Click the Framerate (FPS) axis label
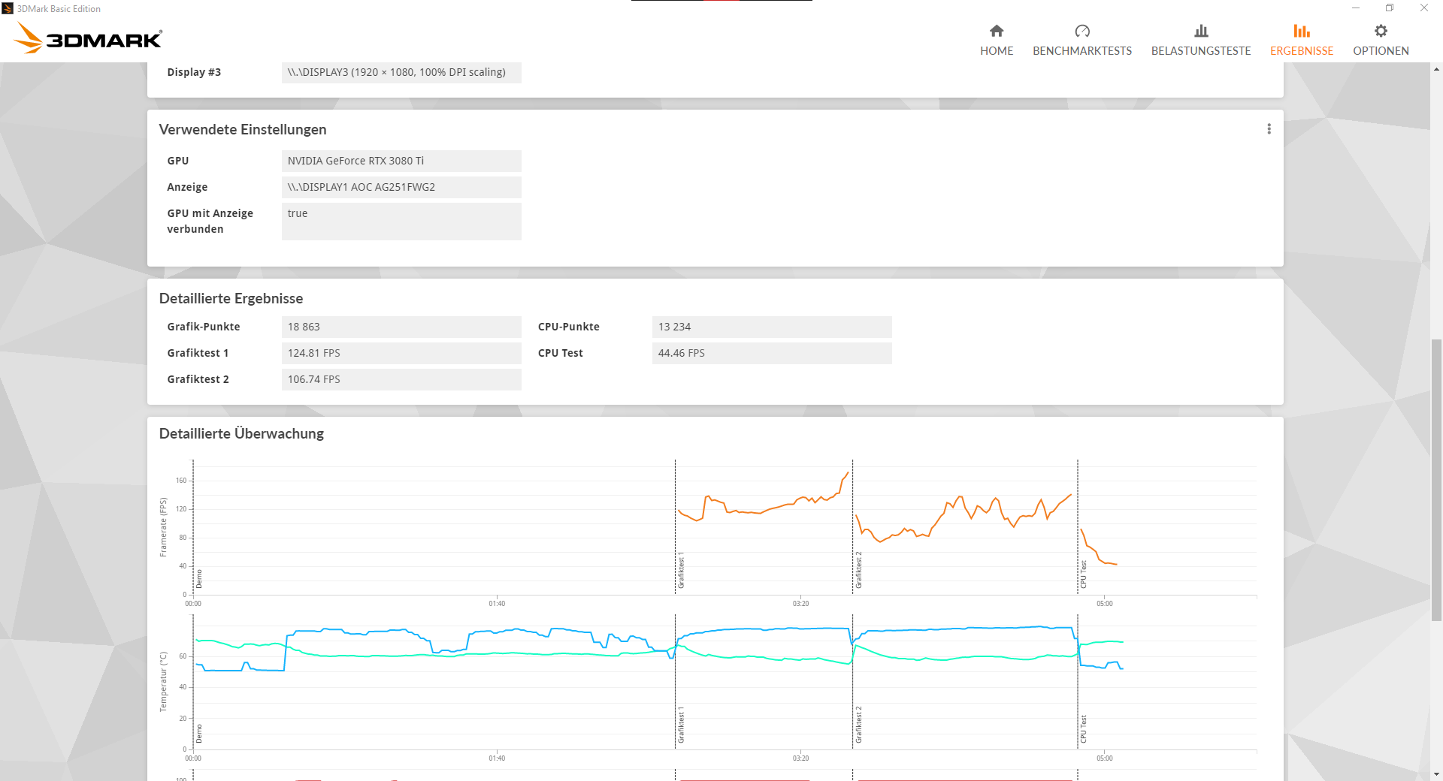 (x=163, y=527)
